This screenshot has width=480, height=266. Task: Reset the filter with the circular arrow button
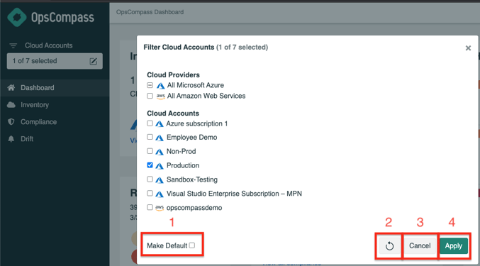click(x=389, y=246)
